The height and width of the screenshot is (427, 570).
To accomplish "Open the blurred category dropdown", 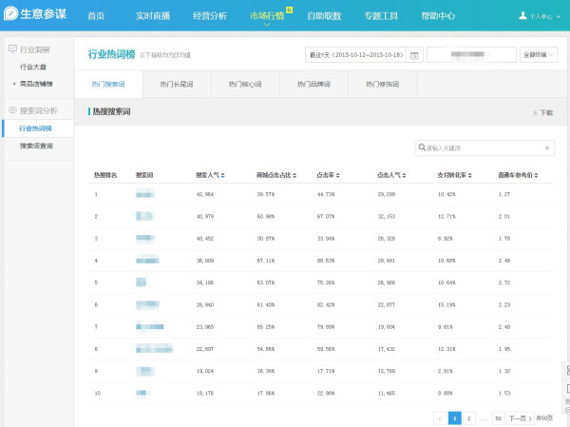I will coord(471,54).
